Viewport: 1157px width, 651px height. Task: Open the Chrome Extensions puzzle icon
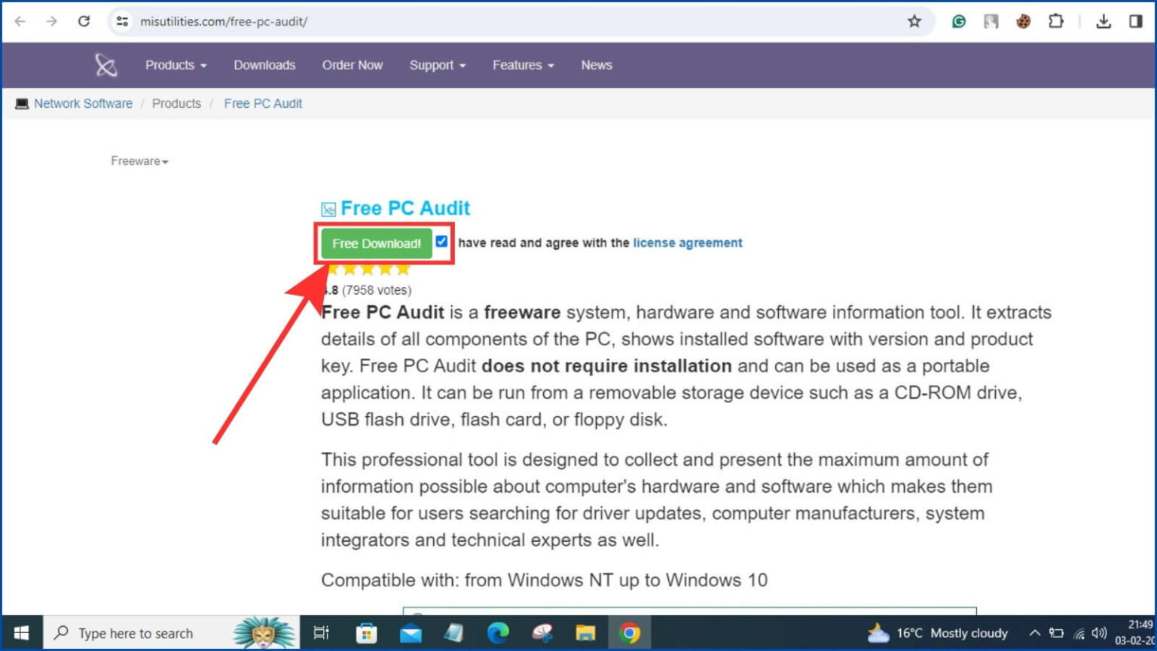pyautogui.click(x=1056, y=22)
